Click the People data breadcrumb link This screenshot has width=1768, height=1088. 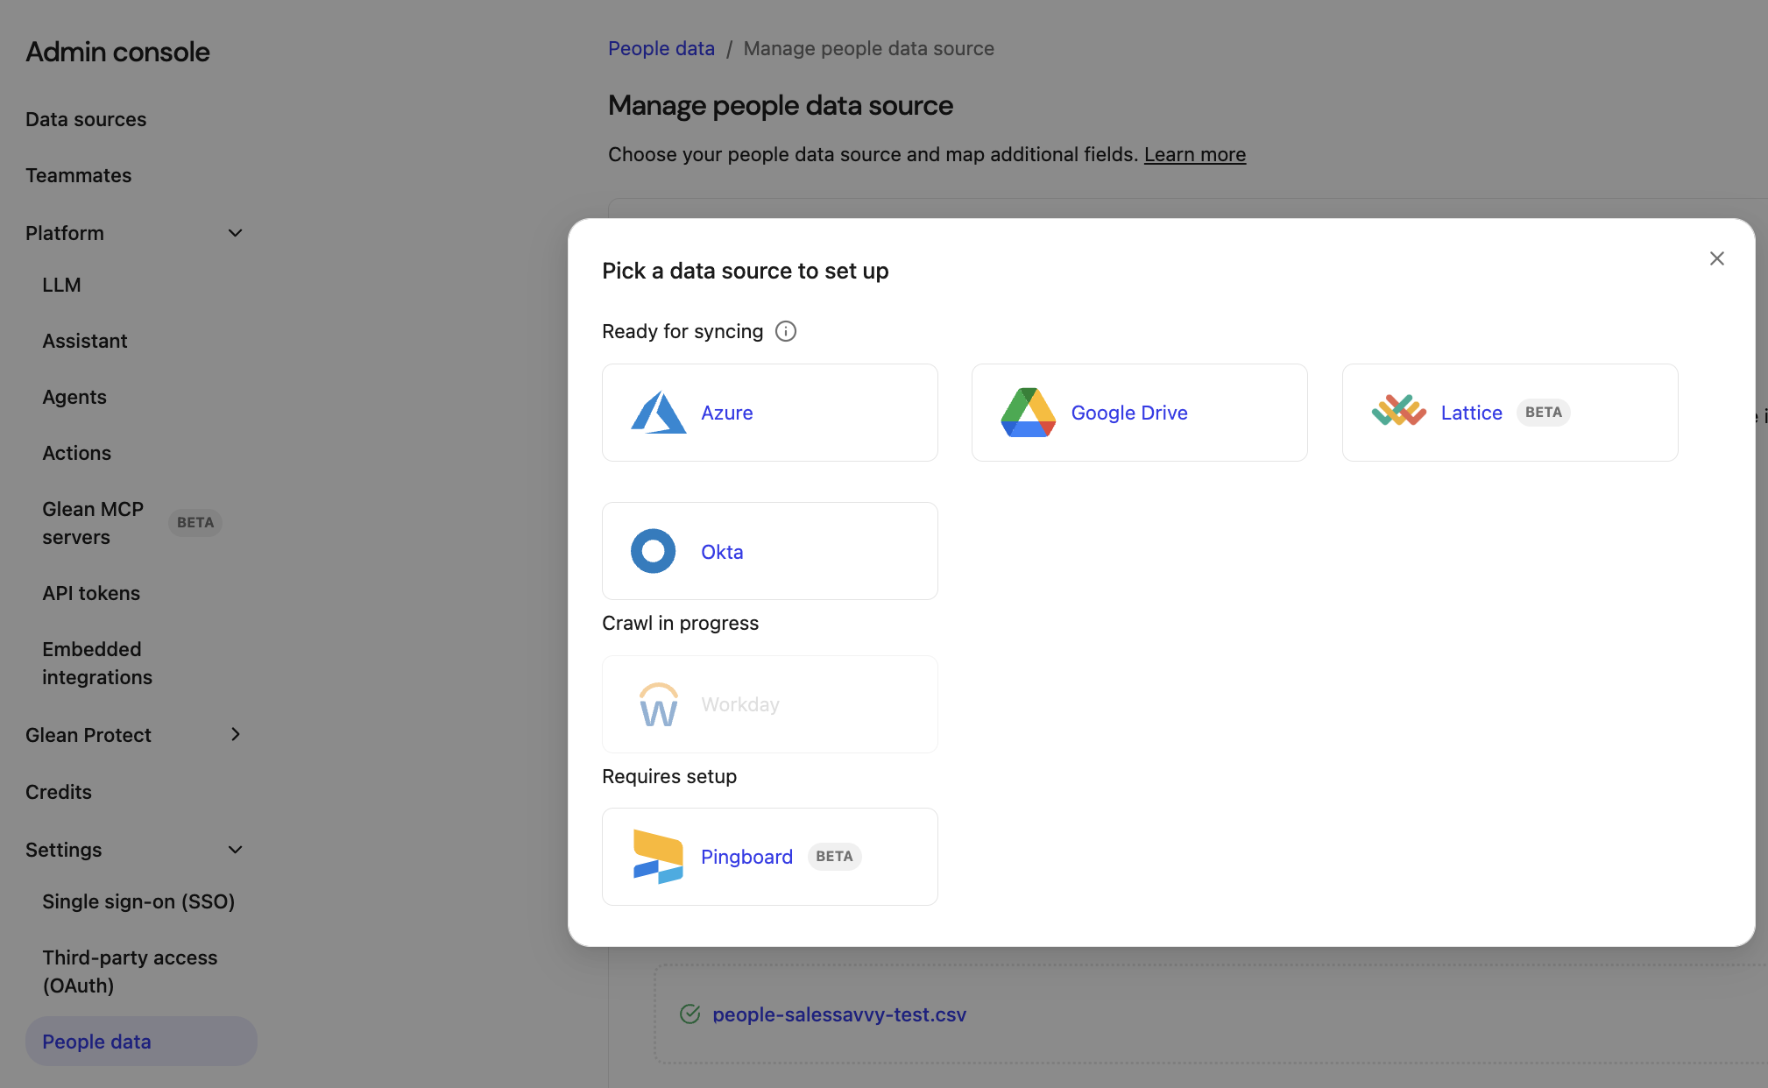click(x=661, y=48)
